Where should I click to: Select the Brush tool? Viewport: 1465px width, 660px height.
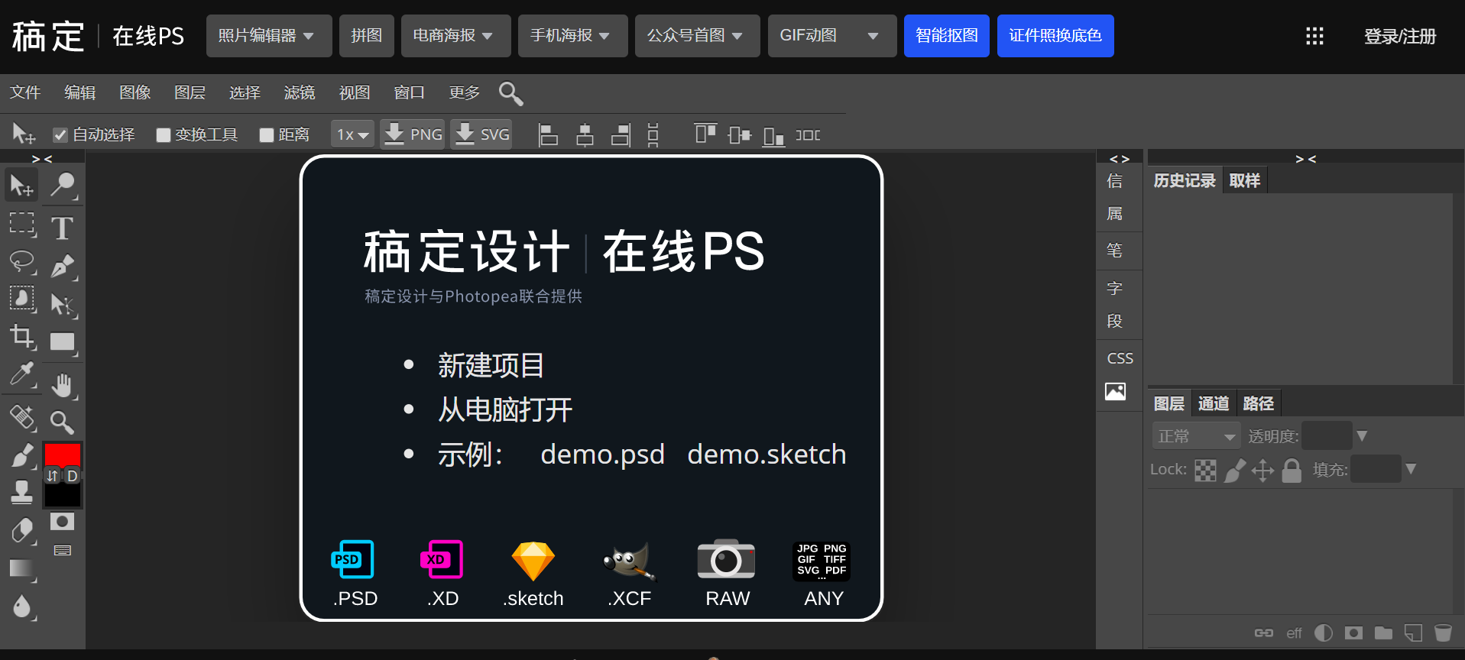21,455
